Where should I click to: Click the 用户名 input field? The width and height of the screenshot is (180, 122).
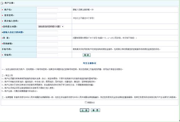click(47, 10)
